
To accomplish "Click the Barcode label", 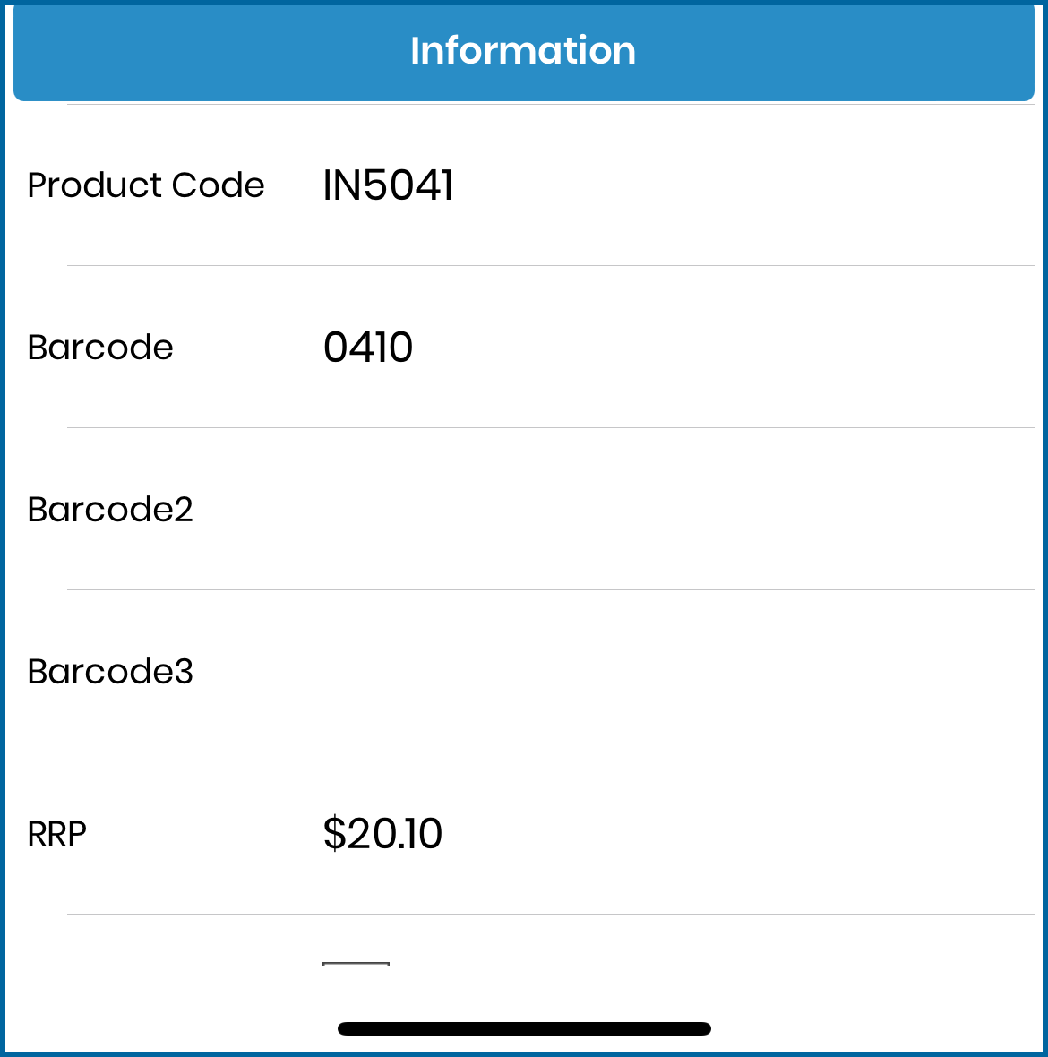I will tap(100, 348).
